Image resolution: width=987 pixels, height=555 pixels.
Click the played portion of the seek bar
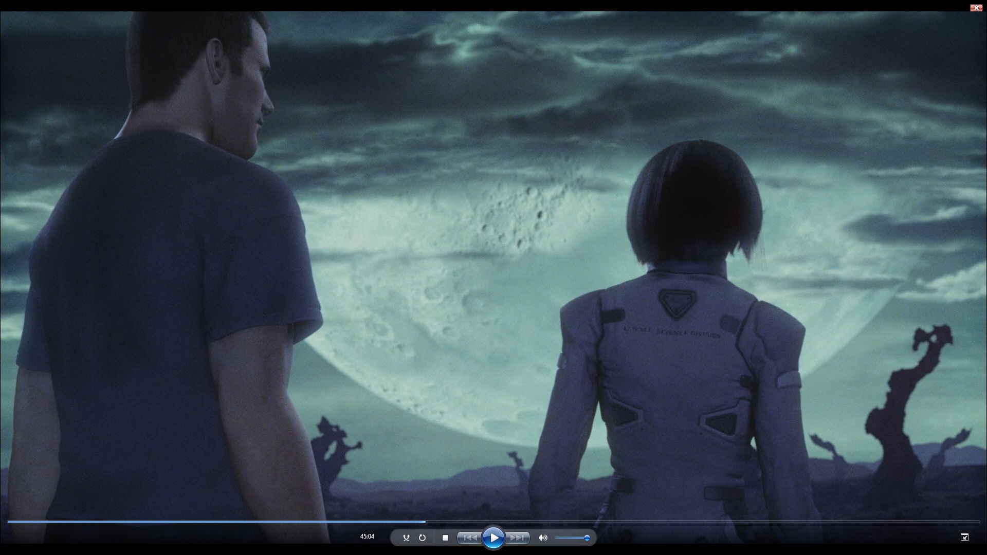tap(216, 522)
